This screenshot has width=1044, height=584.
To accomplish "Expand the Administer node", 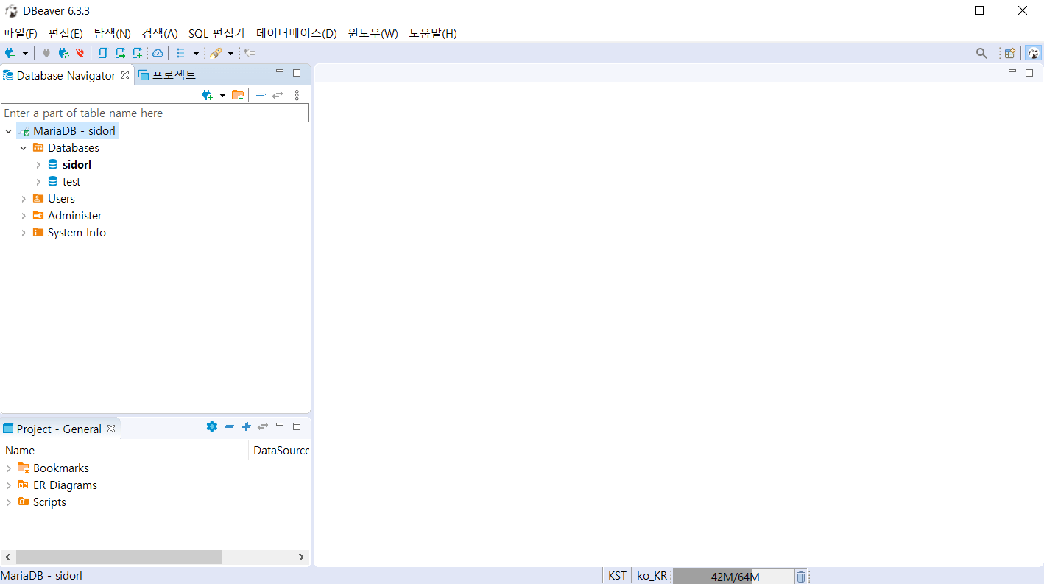I will click(x=24, y=216).
